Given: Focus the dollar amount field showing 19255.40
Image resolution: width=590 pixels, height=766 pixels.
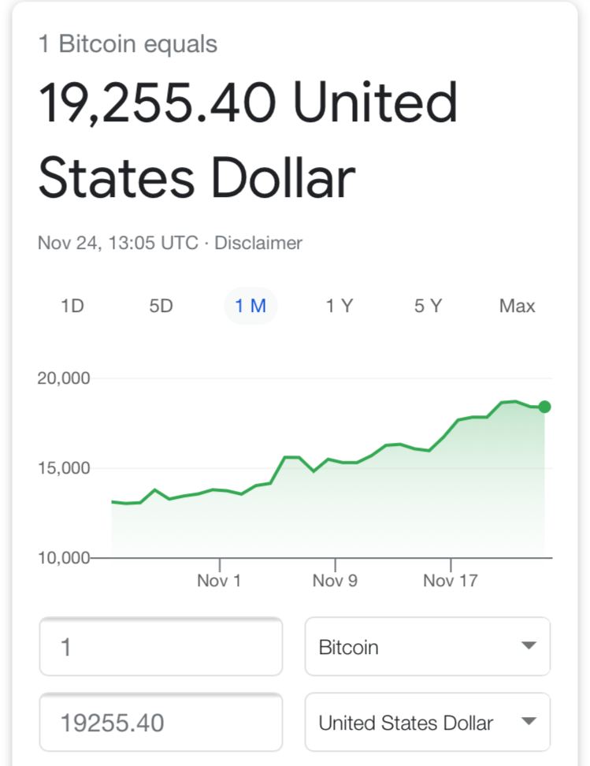Looking at the screenshot, I should 161,722.
